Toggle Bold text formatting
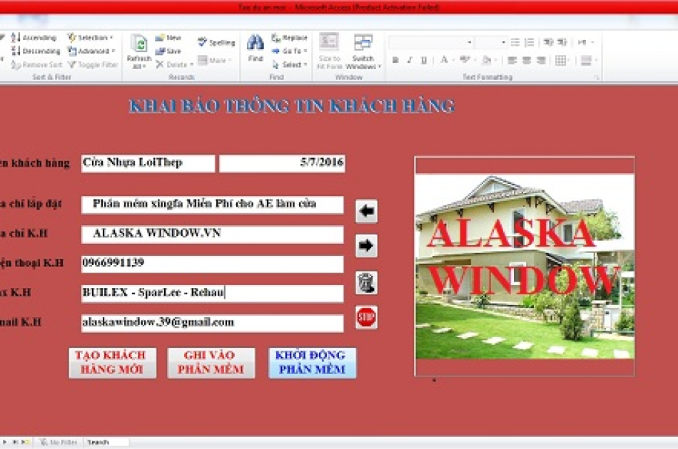 click(x=395, y=60)
